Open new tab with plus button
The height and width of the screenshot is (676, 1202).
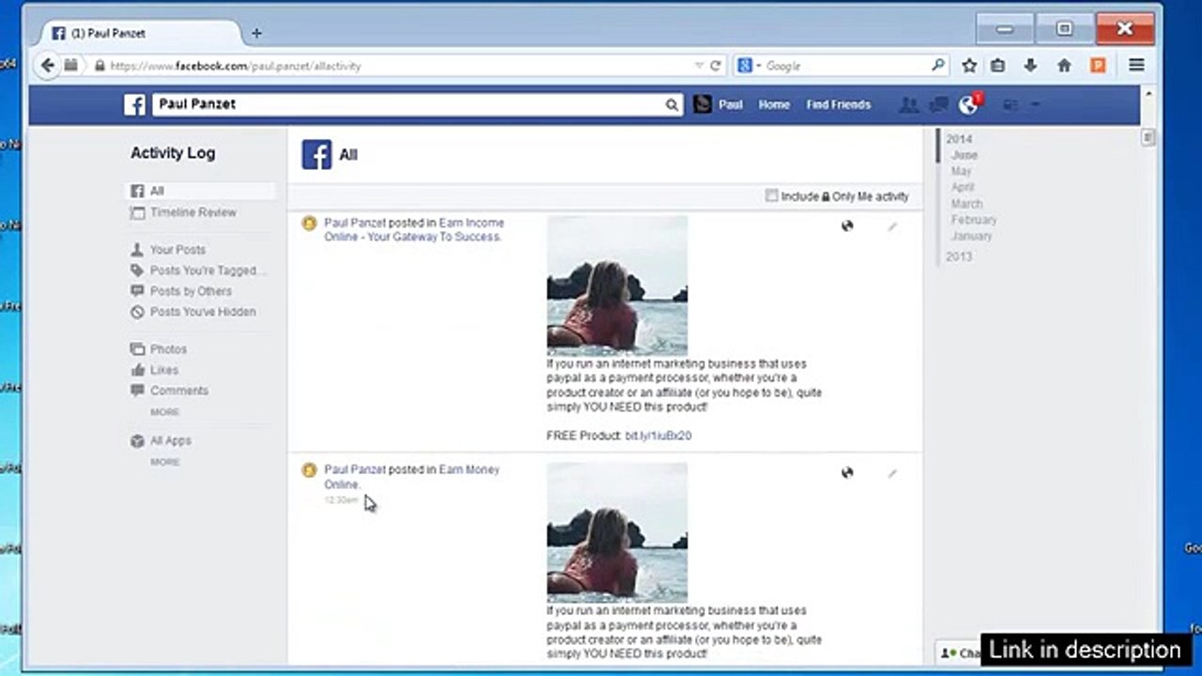click(x=256, y=33)
